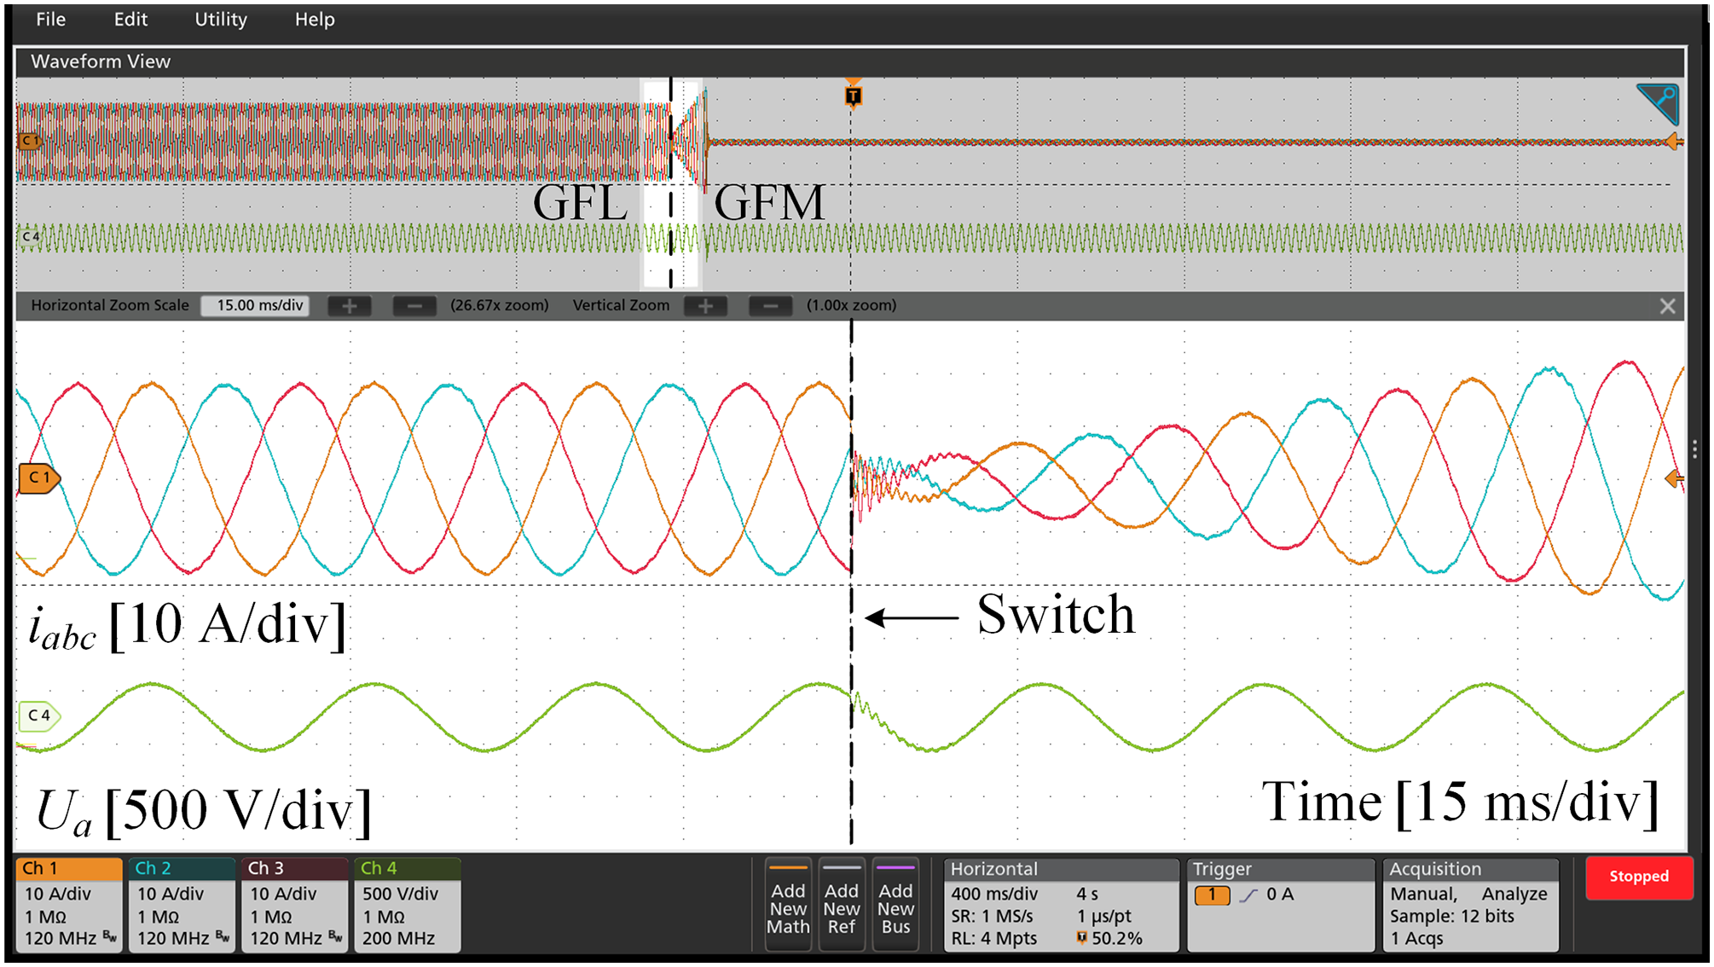Open the Utility menu

coord(221,19)
